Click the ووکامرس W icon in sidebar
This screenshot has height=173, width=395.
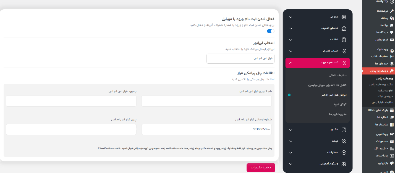pyautogui.click(x=392, y=134)
